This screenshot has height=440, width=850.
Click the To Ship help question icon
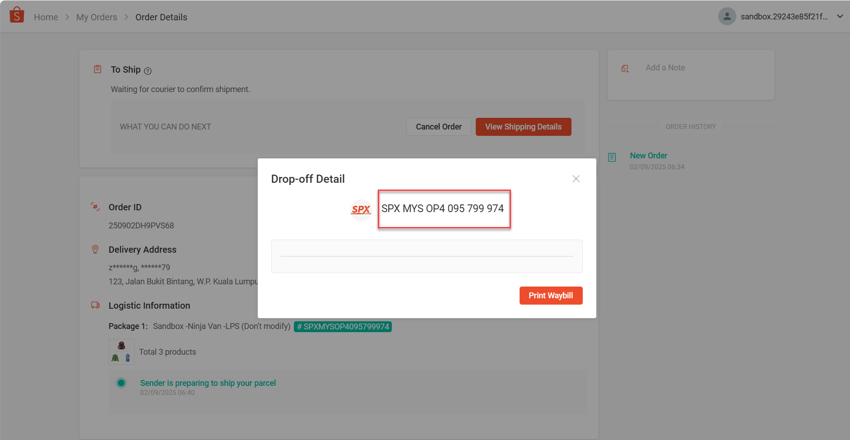click(x=148, y=71)
